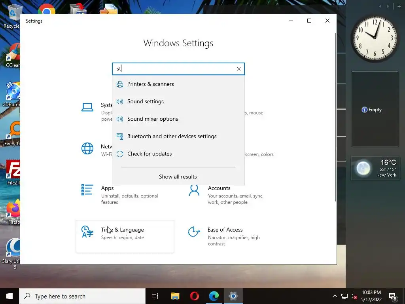This screenshot has height=304, width=405.
Task: Click the taskbar Type here to search box
Action: pyautogui.click(x=82, y=296)
